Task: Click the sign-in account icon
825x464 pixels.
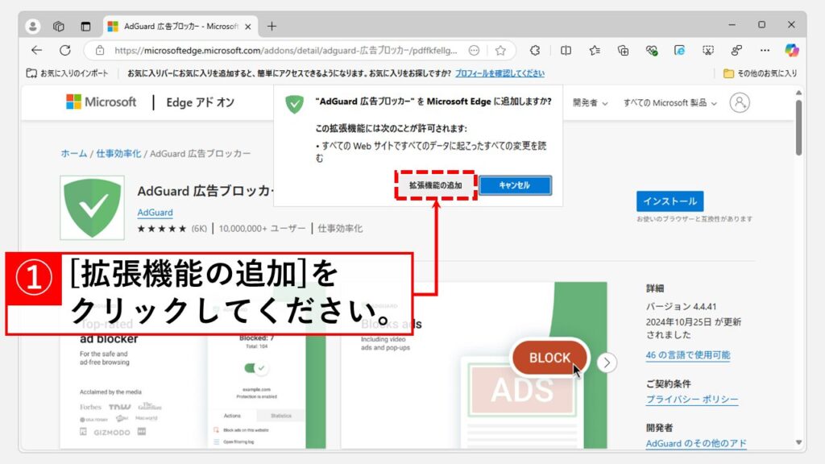Action: click(740, 102)
